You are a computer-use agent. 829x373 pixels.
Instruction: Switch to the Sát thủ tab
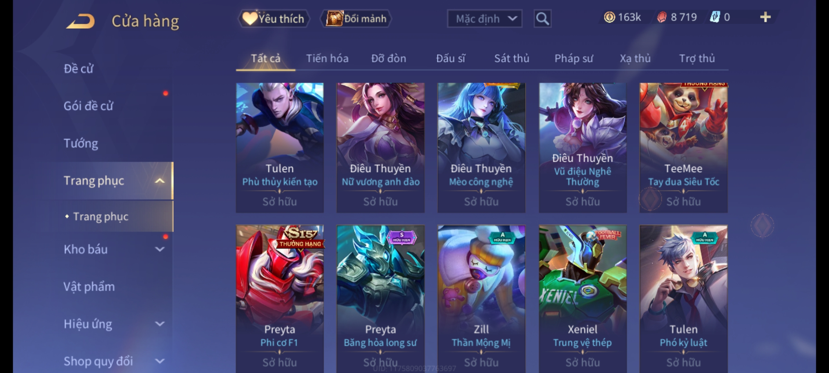pyautogui.click(x=512, y=58)
